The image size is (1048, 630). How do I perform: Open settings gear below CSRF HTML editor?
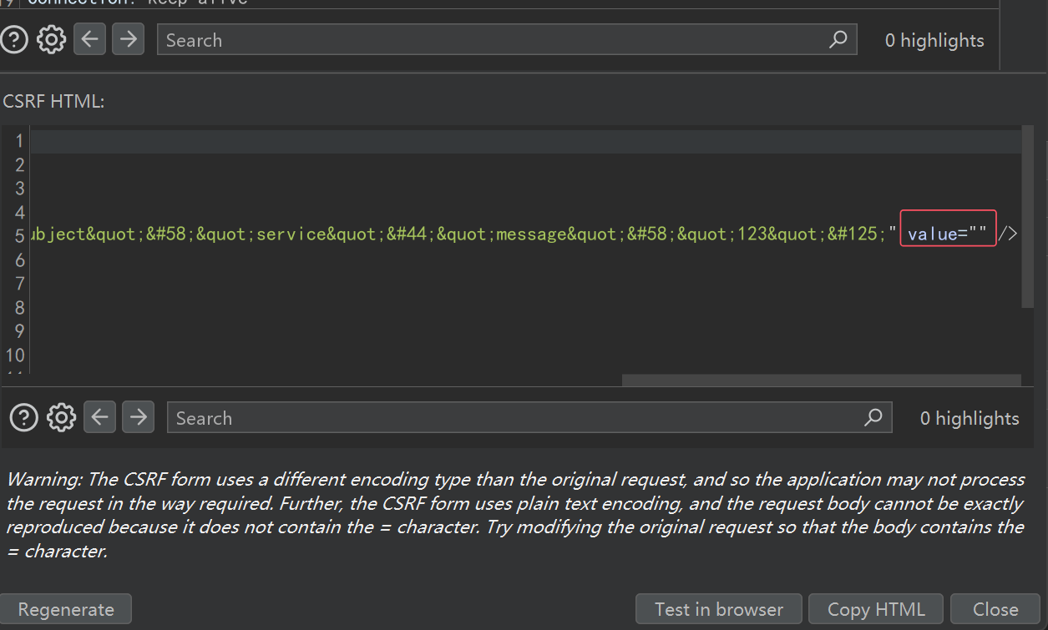point(61,417)
